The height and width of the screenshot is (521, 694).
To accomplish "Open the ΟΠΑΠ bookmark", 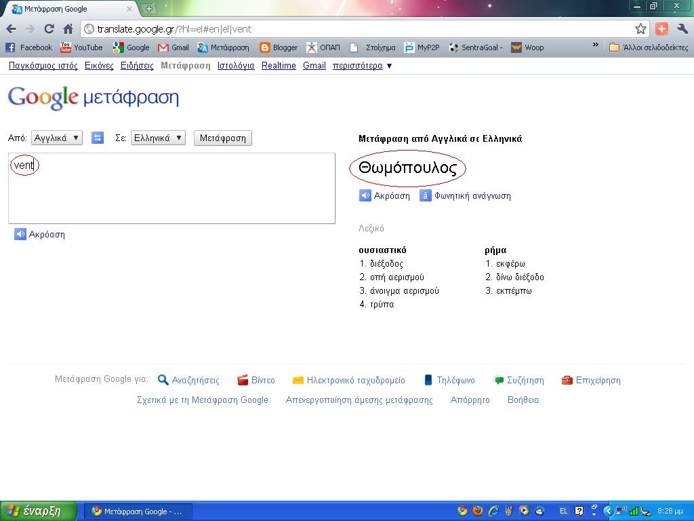I will [325, 47].
